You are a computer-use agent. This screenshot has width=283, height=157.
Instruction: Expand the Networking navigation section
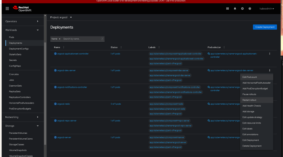[x=23, y=117]
